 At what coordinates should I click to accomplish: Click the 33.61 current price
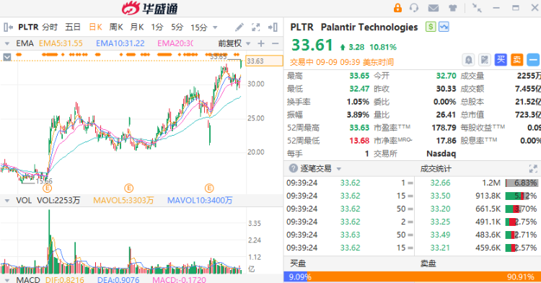point(312,45)
